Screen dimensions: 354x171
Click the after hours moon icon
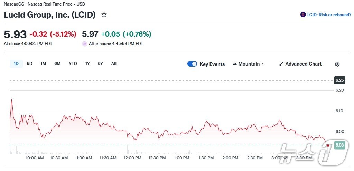point(84,44)
